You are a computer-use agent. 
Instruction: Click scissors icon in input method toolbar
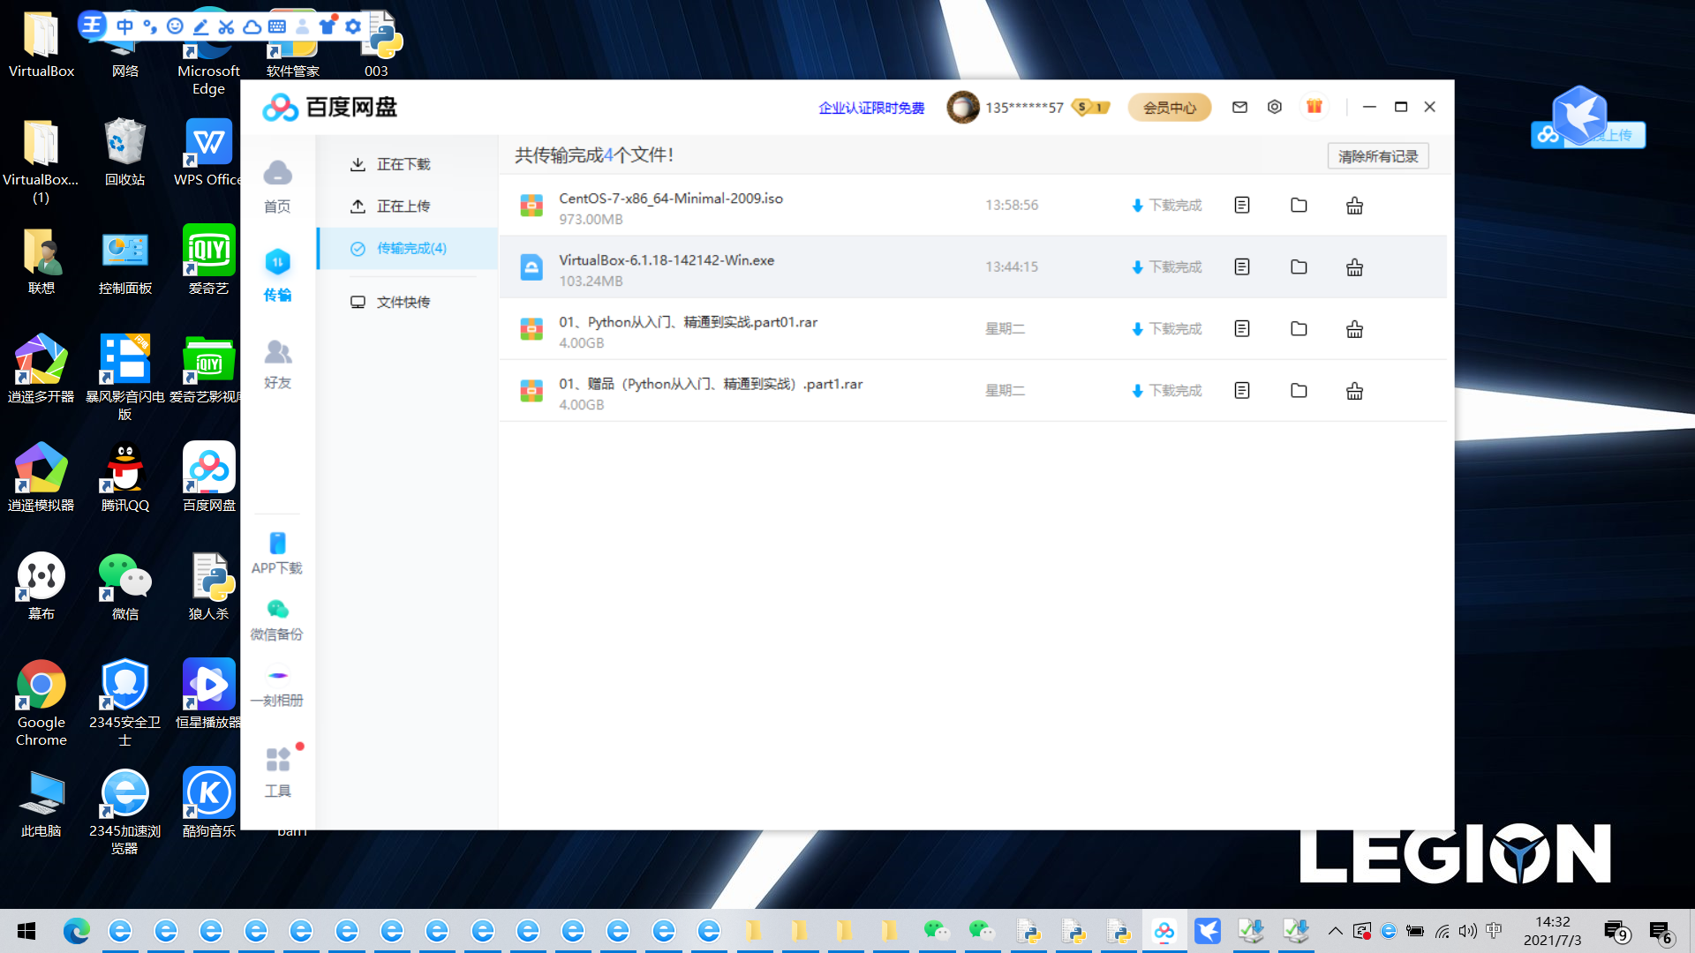click(x=226, y=26)
